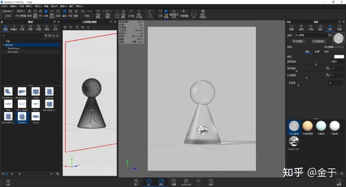Click the Add Studio (添加工作室) icon

pyautogui.click(x=139, y=13)
